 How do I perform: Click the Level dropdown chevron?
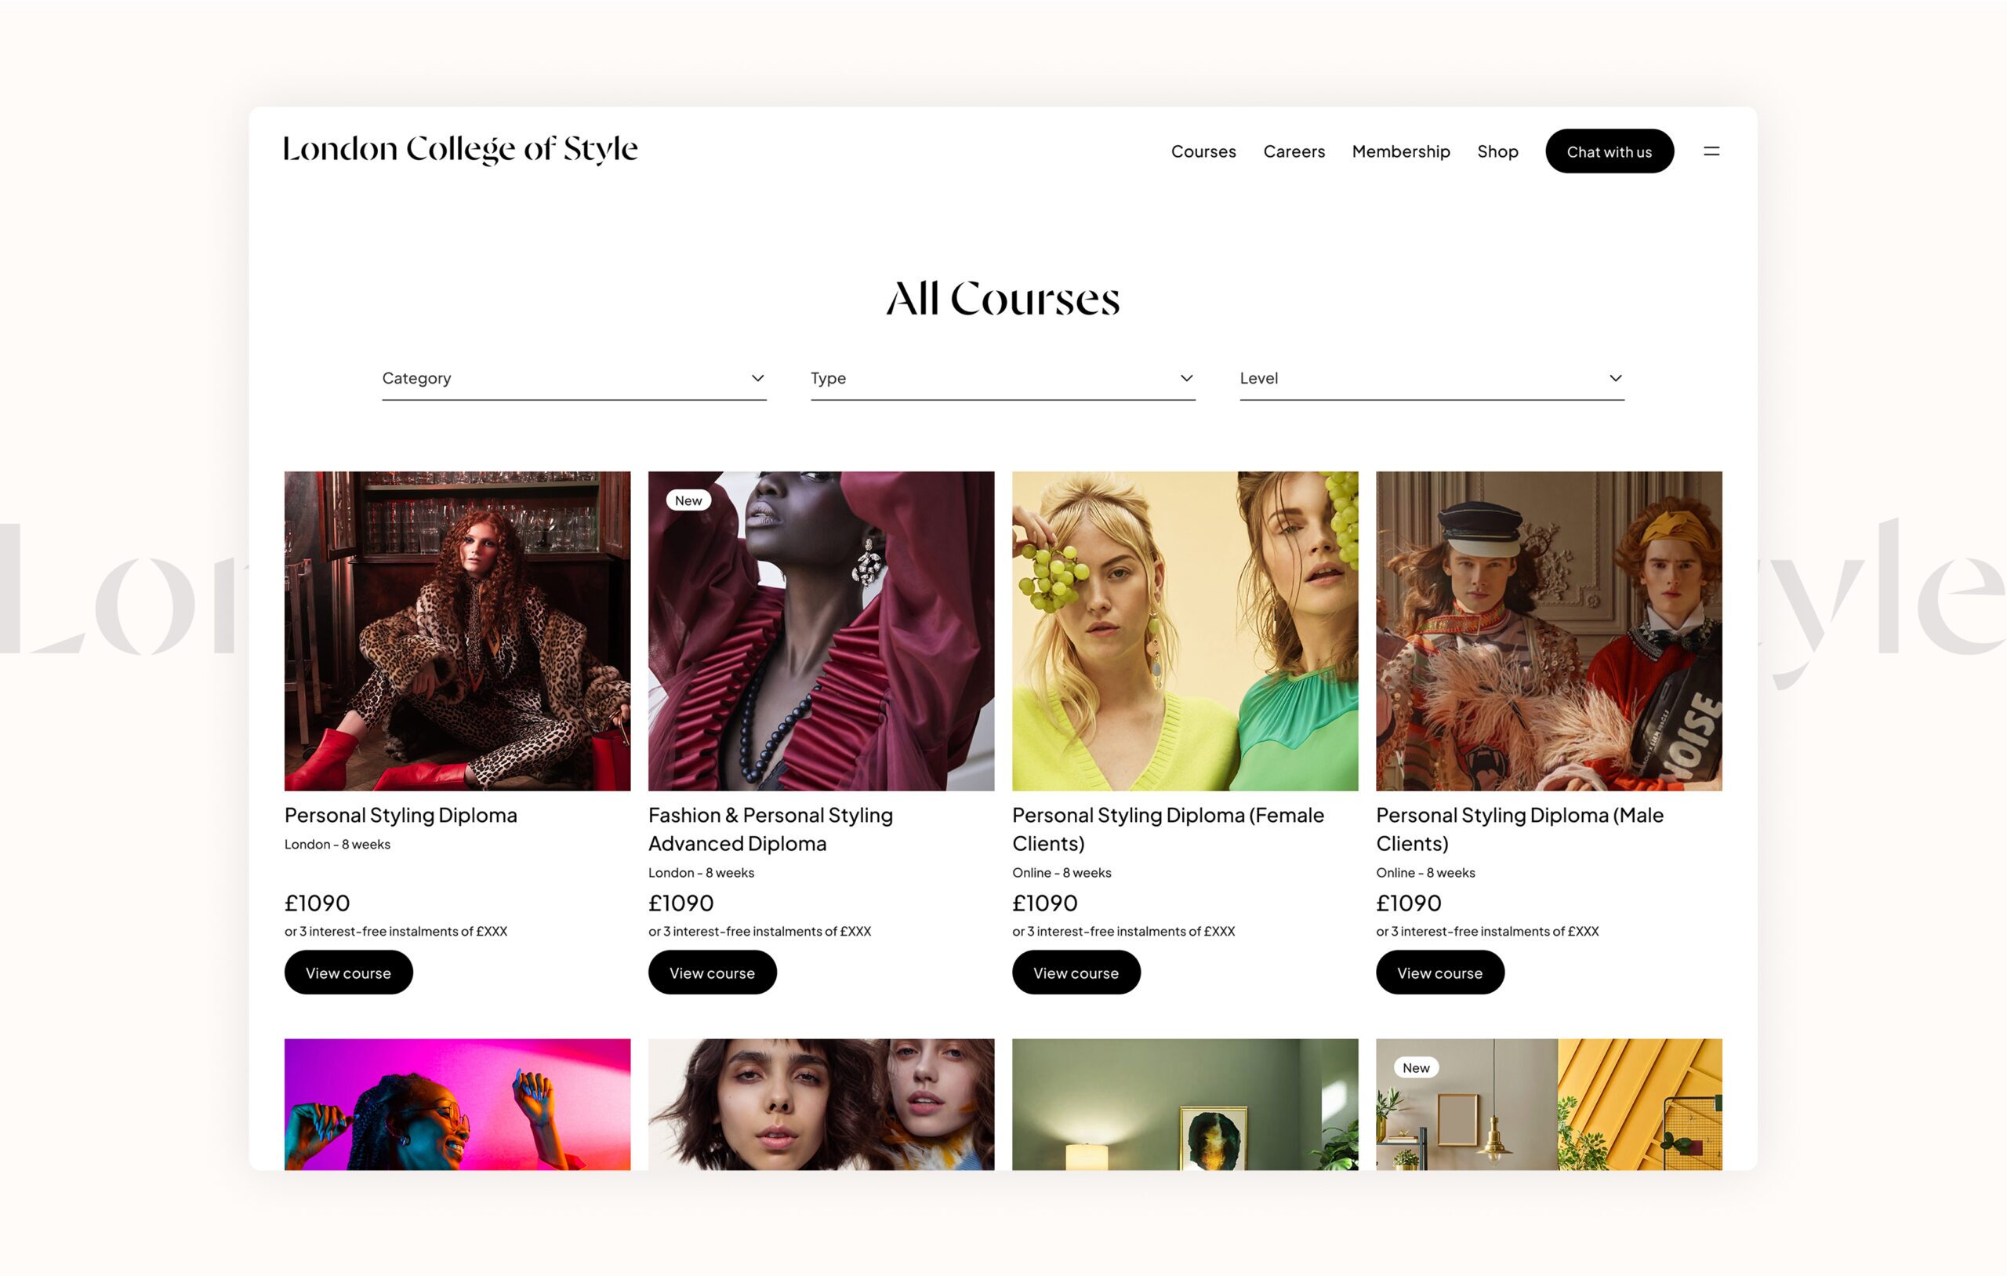[1615, 378]
